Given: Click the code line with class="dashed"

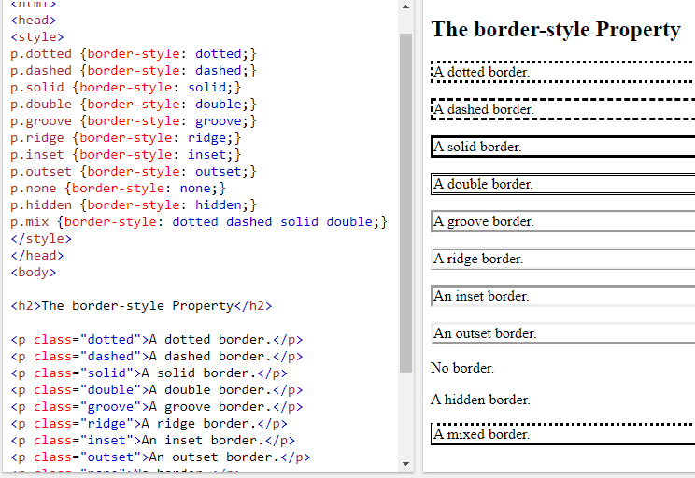Looking at the screenshot, I should (x=156, y=357).
